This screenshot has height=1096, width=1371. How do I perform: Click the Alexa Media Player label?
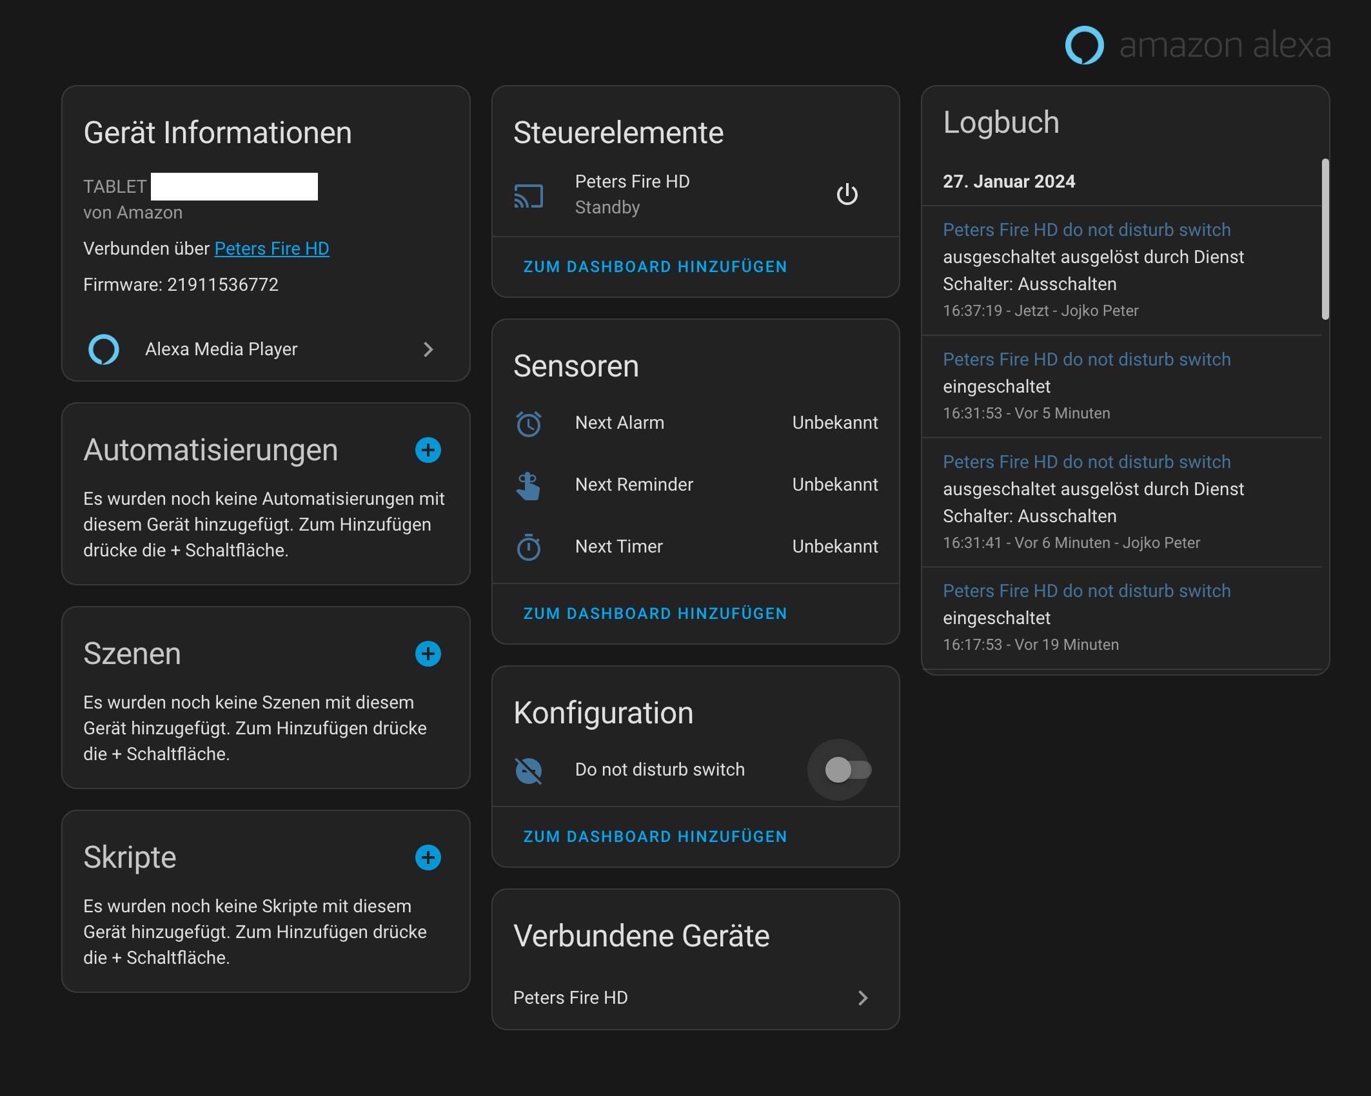221,349
